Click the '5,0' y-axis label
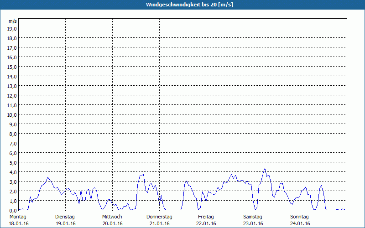Viewport: 365px width, 228px height. (x=13, y=163)
